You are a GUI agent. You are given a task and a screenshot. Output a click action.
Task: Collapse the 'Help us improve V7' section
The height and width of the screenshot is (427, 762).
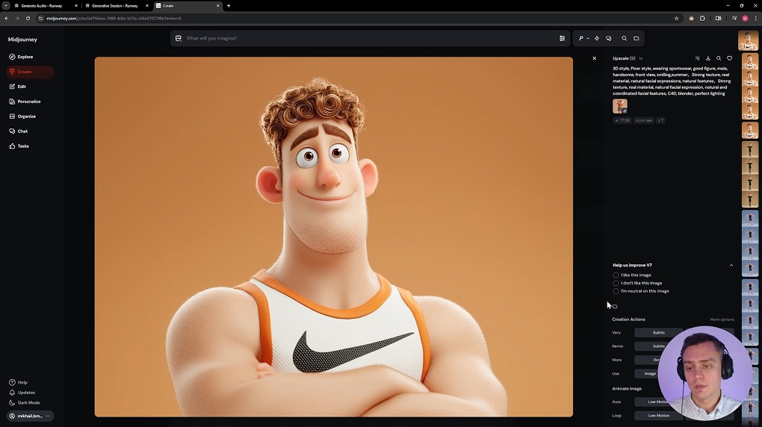[x=731, y=265]
